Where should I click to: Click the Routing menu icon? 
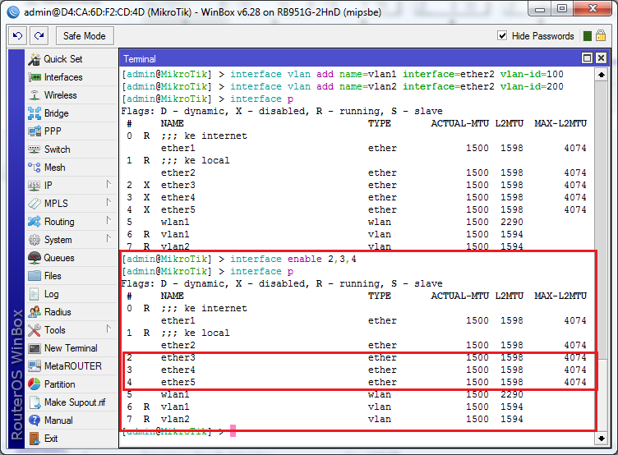coord(35,222)
